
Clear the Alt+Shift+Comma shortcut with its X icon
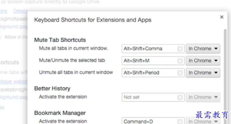(180, 49)
